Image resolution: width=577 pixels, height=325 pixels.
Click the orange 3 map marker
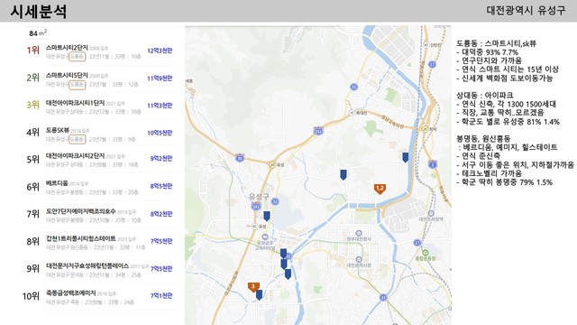pyautogui.click(x=253, y=287)
